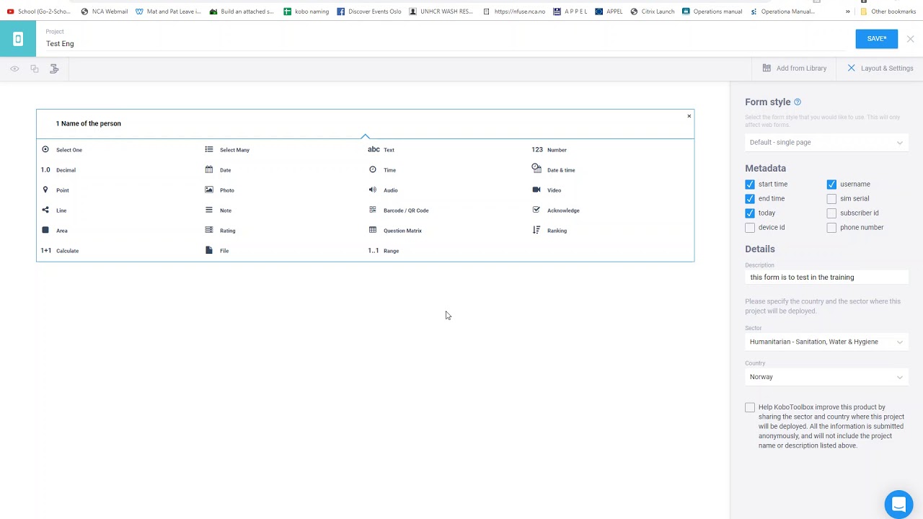The image size is (923, 519).
Task: Select the Decimal question type
Action: click(x=58, y=170)
